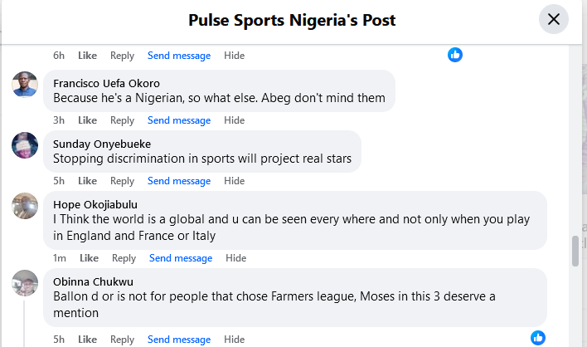This screenshot has width=587, height=347.
Task: Open Francisco Uefa Okoro's profile picture
Action: (25, 85)
